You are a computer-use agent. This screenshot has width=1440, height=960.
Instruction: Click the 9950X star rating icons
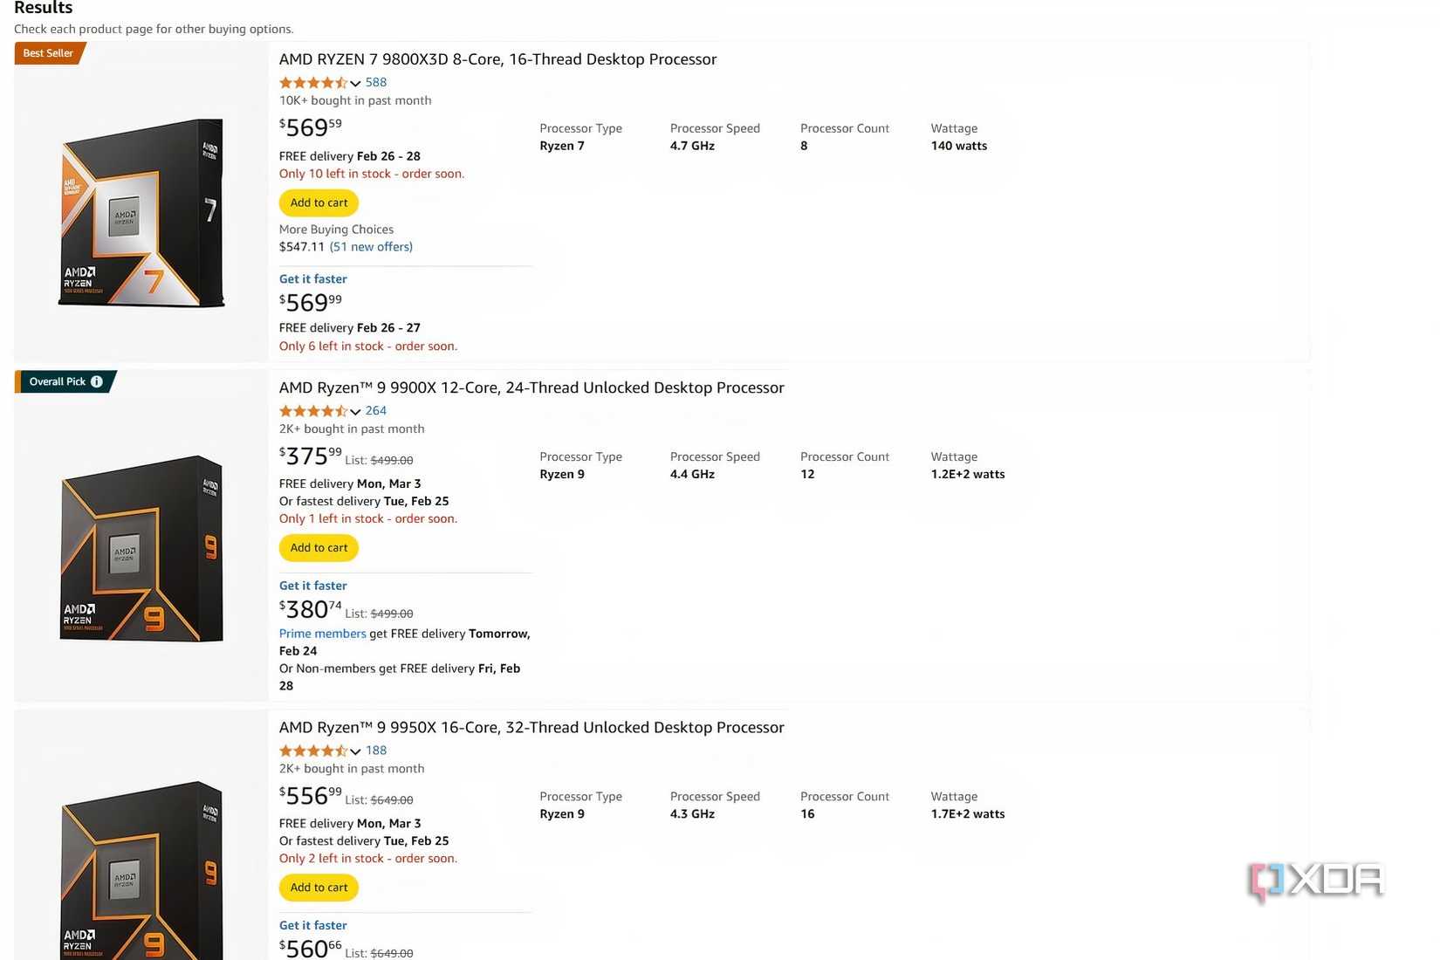coord(312,751)
